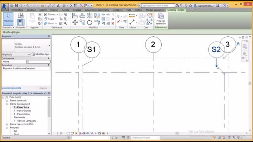
Task: Select the Planimetria view in project browser
Action: (19, 118)
